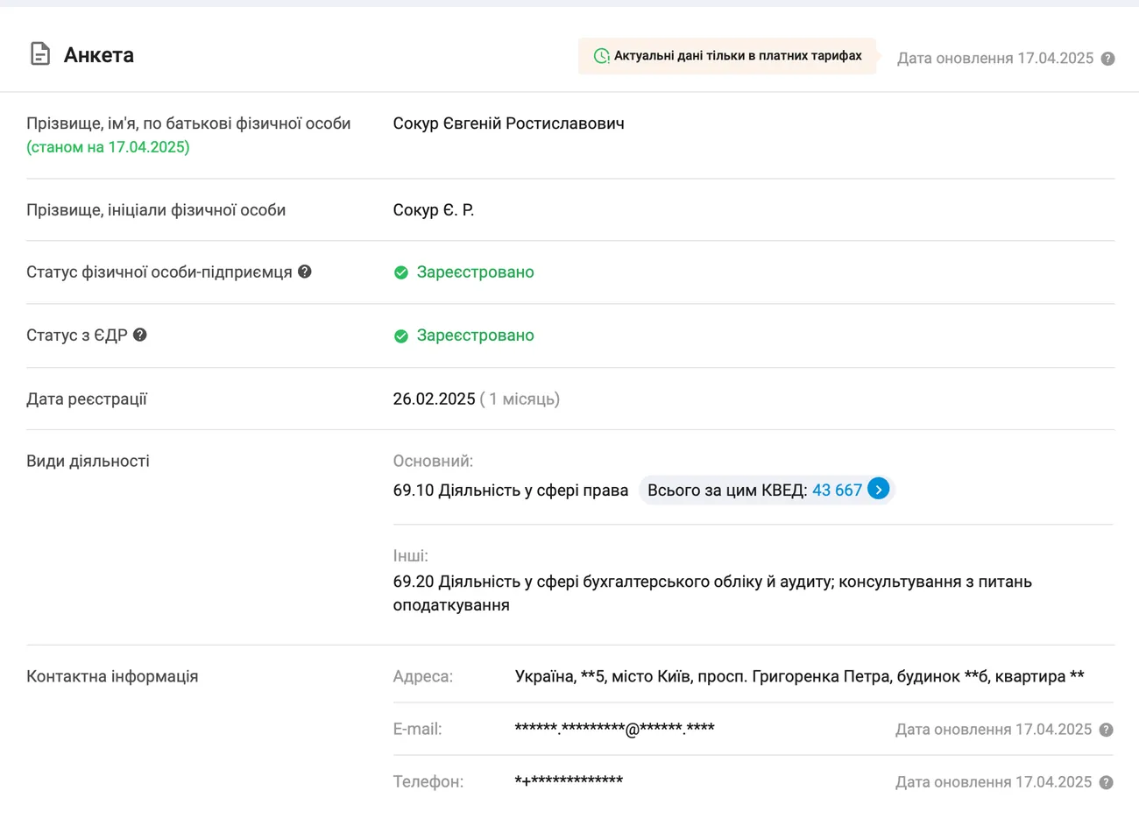Click the document icon beside Анкета heading
This screenshot has height=826, width=1139.
[40, 54]
